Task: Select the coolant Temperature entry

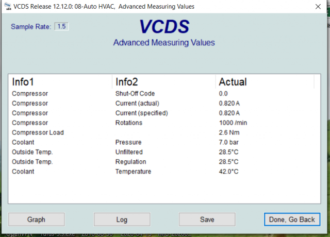Action: point(133,172)
